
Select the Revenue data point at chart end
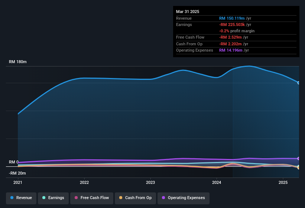tap(299, 83)
